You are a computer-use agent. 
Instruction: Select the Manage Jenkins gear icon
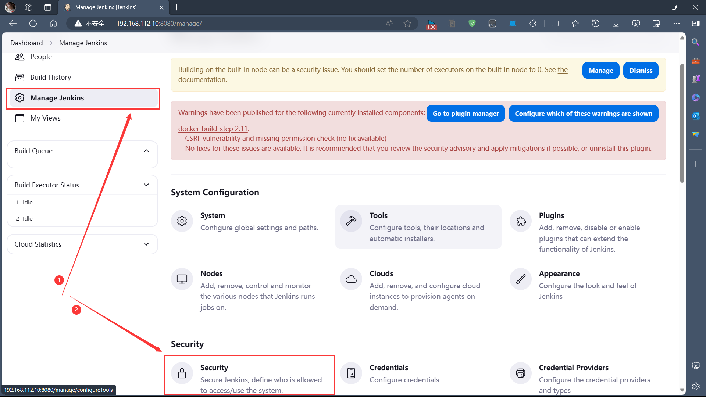click(19, 98)
